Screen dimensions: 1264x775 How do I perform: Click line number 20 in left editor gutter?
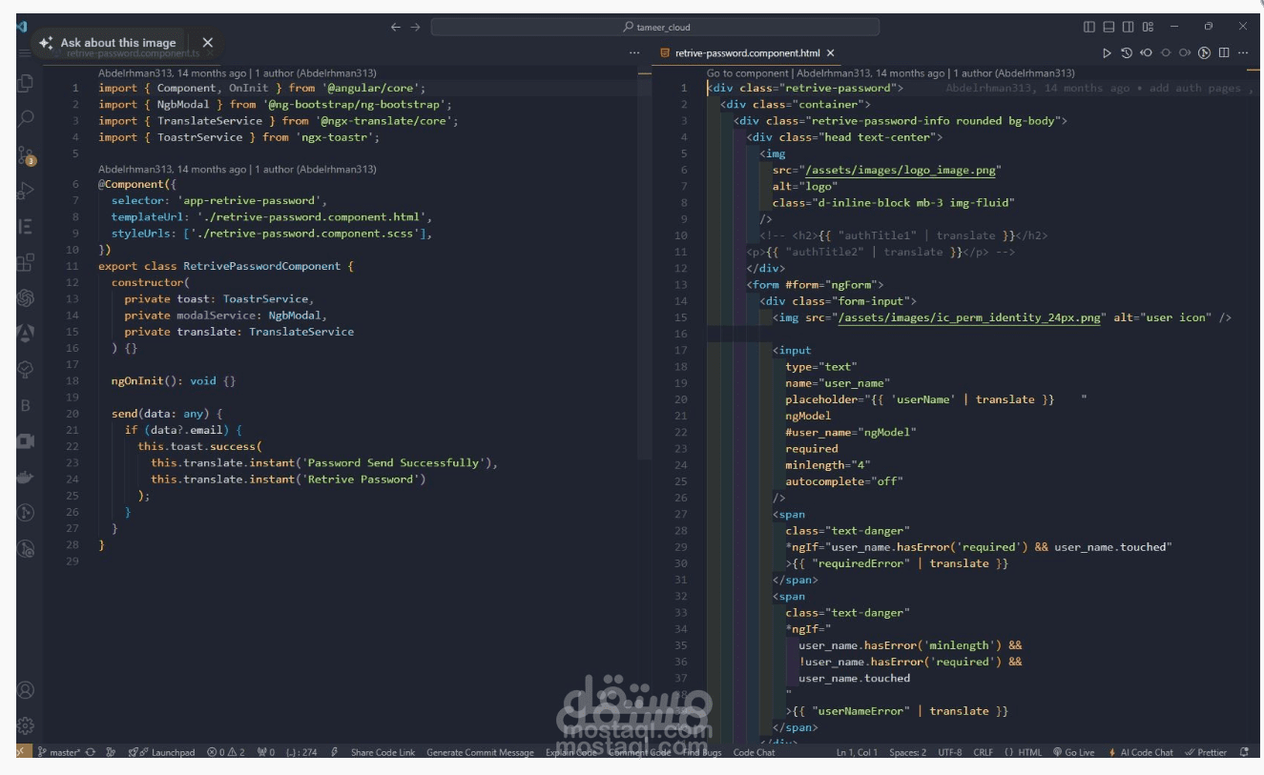[73, 414]
